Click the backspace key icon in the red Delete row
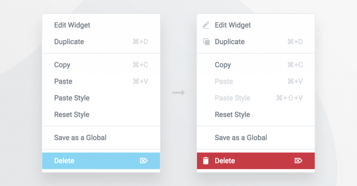This screenshot has height=186, width=357. point(298,161)
